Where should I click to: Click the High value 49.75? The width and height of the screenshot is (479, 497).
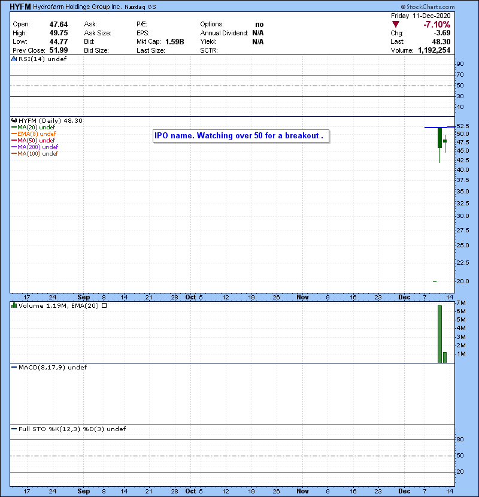(59, 33)
